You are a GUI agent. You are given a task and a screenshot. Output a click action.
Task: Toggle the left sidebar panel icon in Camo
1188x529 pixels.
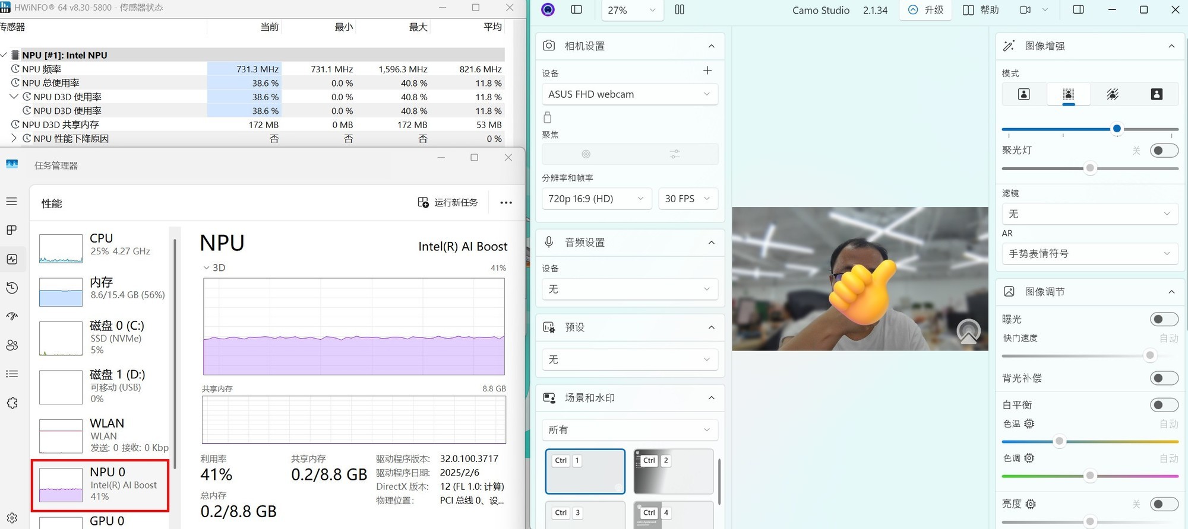[x=576, y=9]
